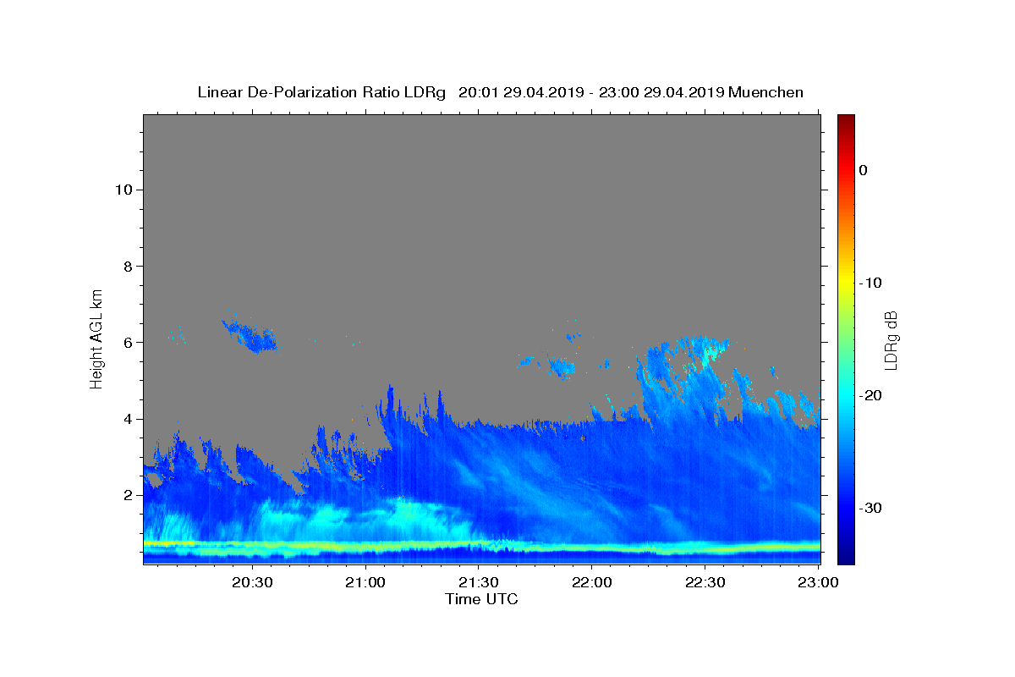Click the height tick label 6

pyautogui.click(x=129, y=342)
